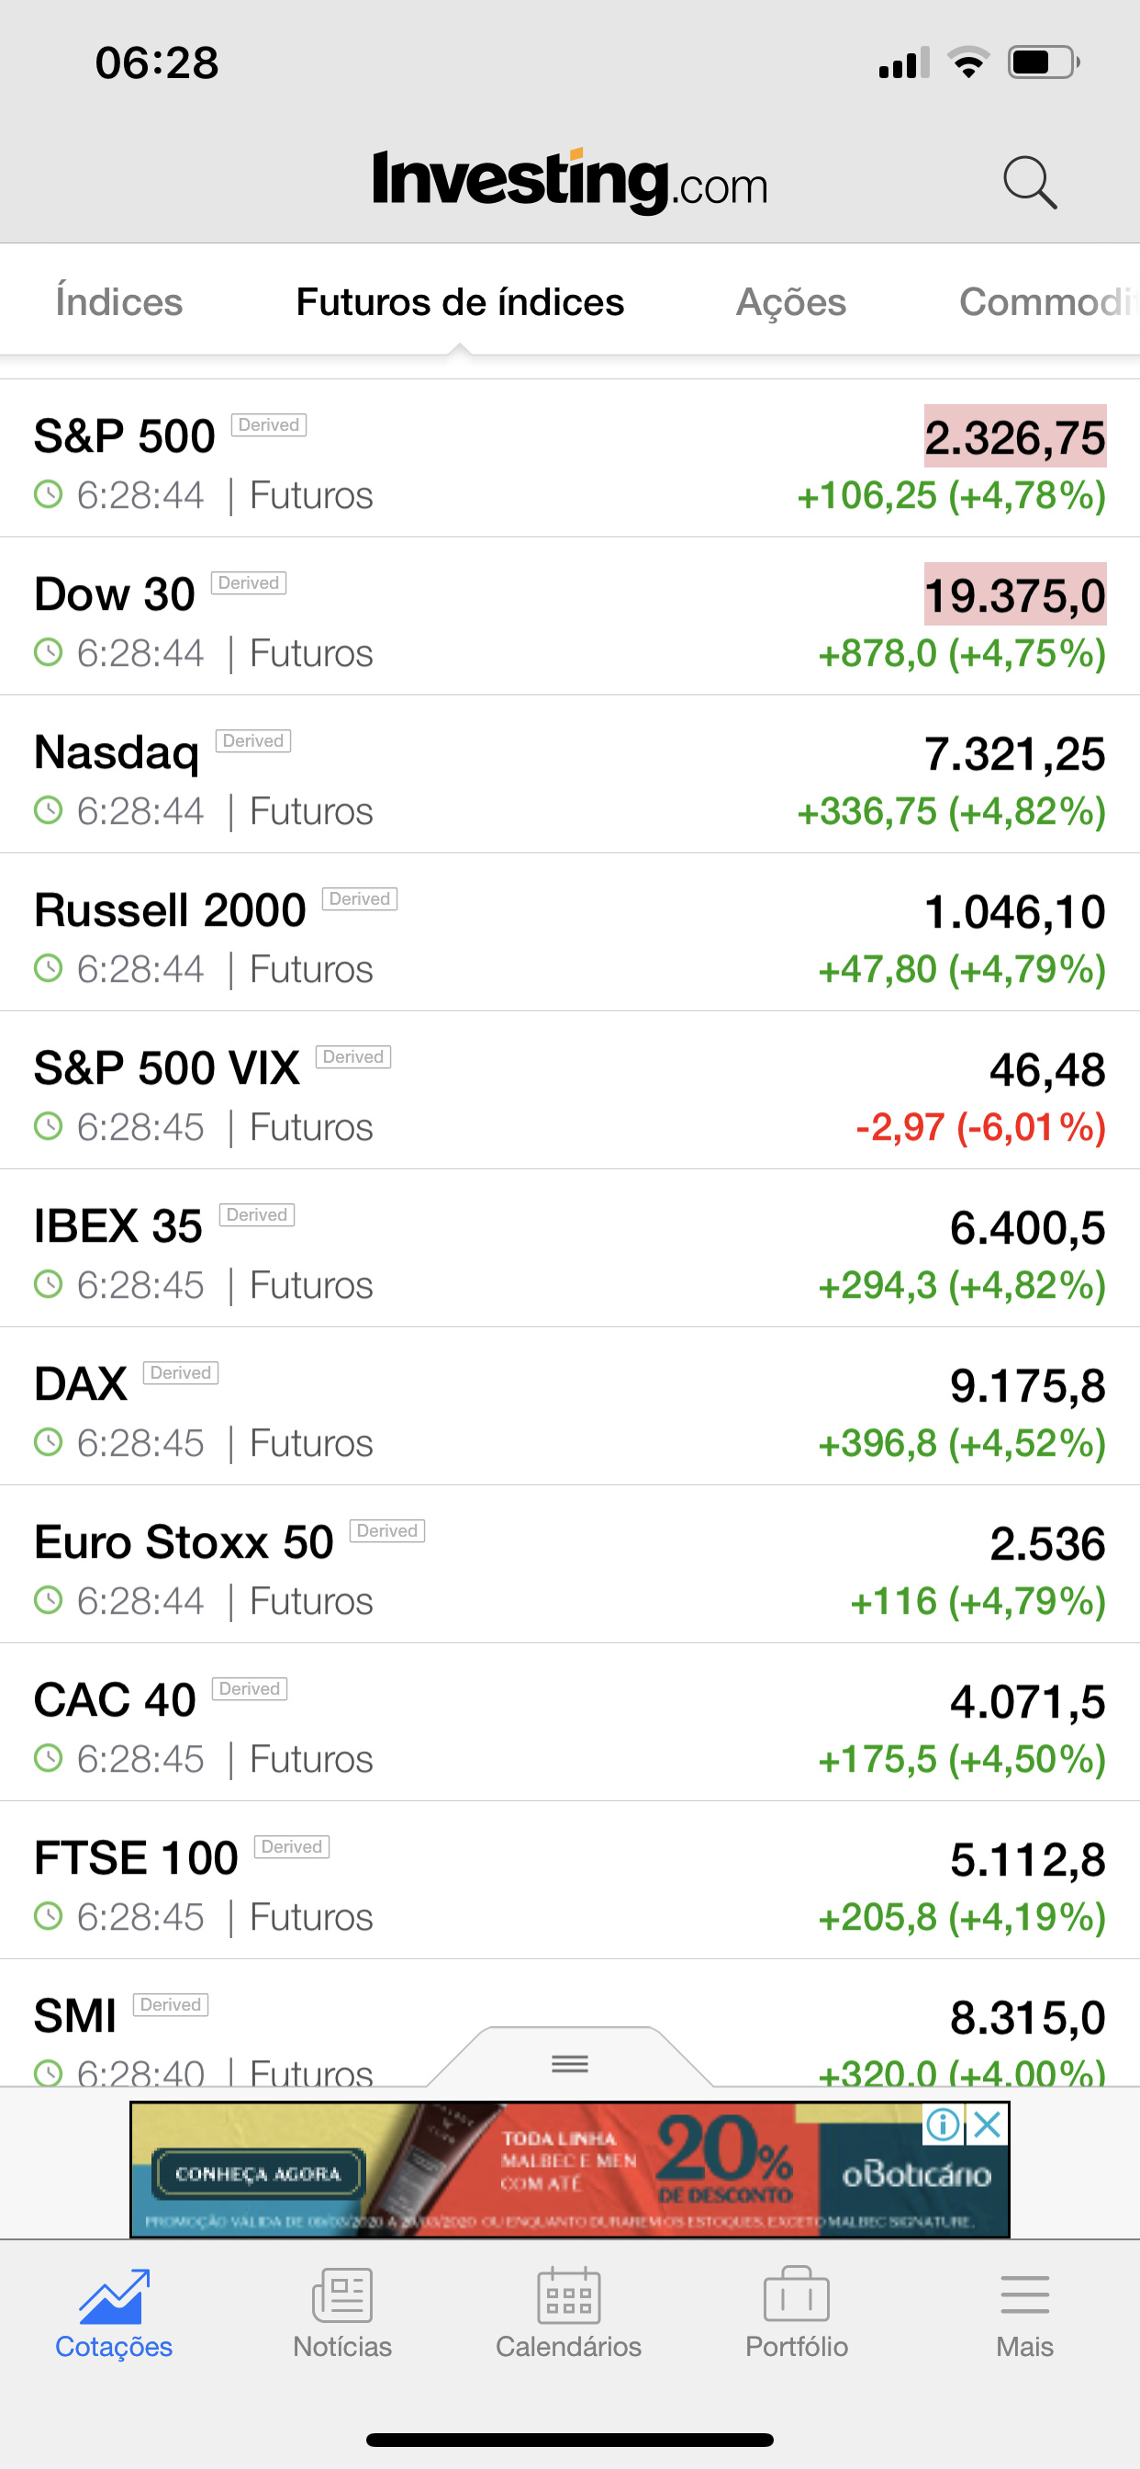Tap the ad info icon
The height and width of the screenshot is (2469, 1140).
[x=943, y=2125]
